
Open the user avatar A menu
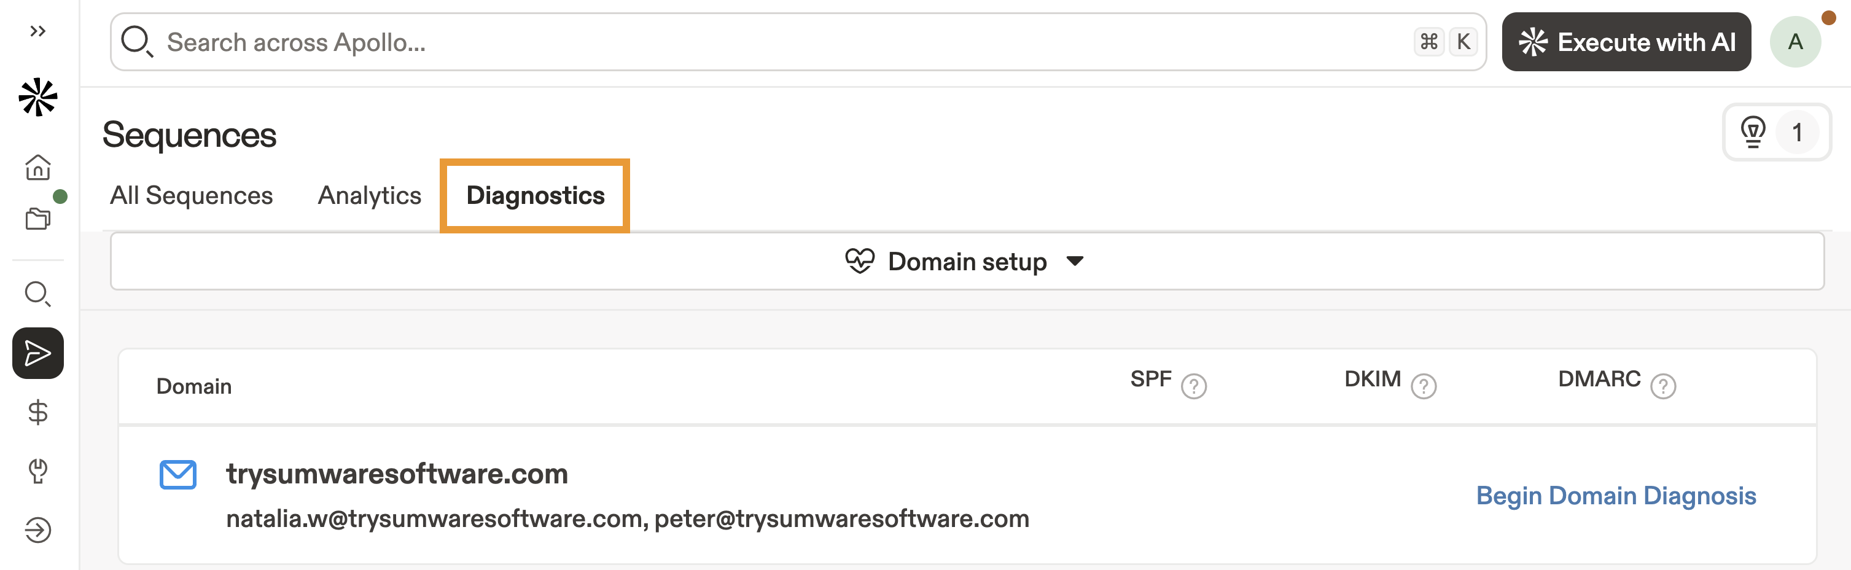pos(1795,42)
